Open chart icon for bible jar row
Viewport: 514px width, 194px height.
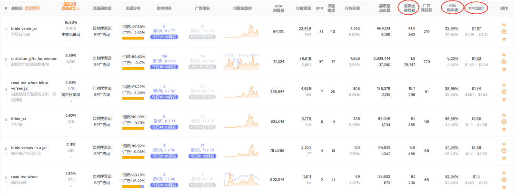pos(504,115)
